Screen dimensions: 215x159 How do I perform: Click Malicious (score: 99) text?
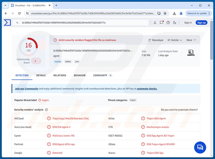pos(63,136)
